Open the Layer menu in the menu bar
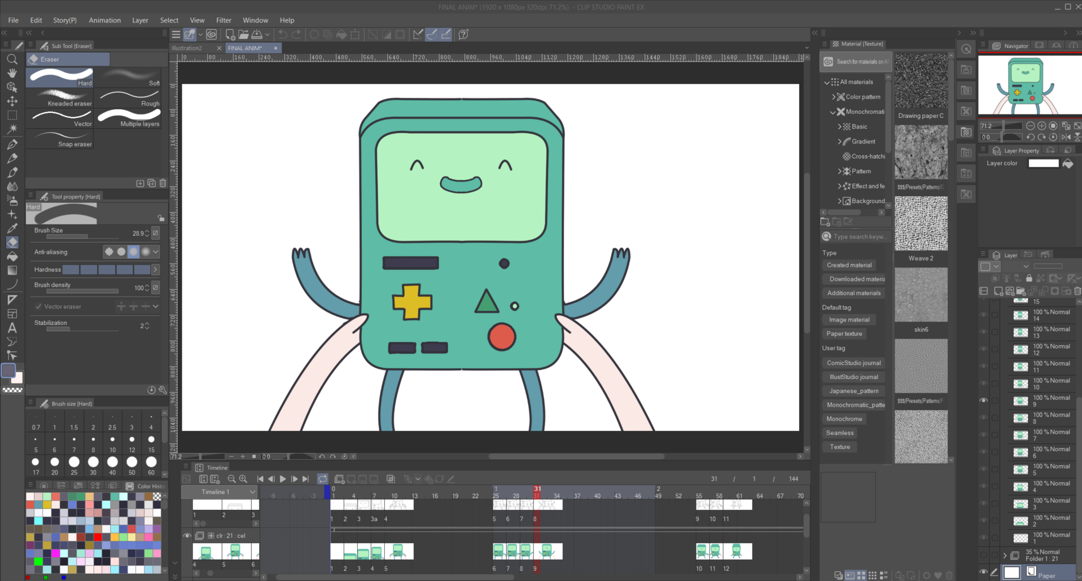Image resolution: width=1082 pixels, height=581 pixels. coord(140,20)
